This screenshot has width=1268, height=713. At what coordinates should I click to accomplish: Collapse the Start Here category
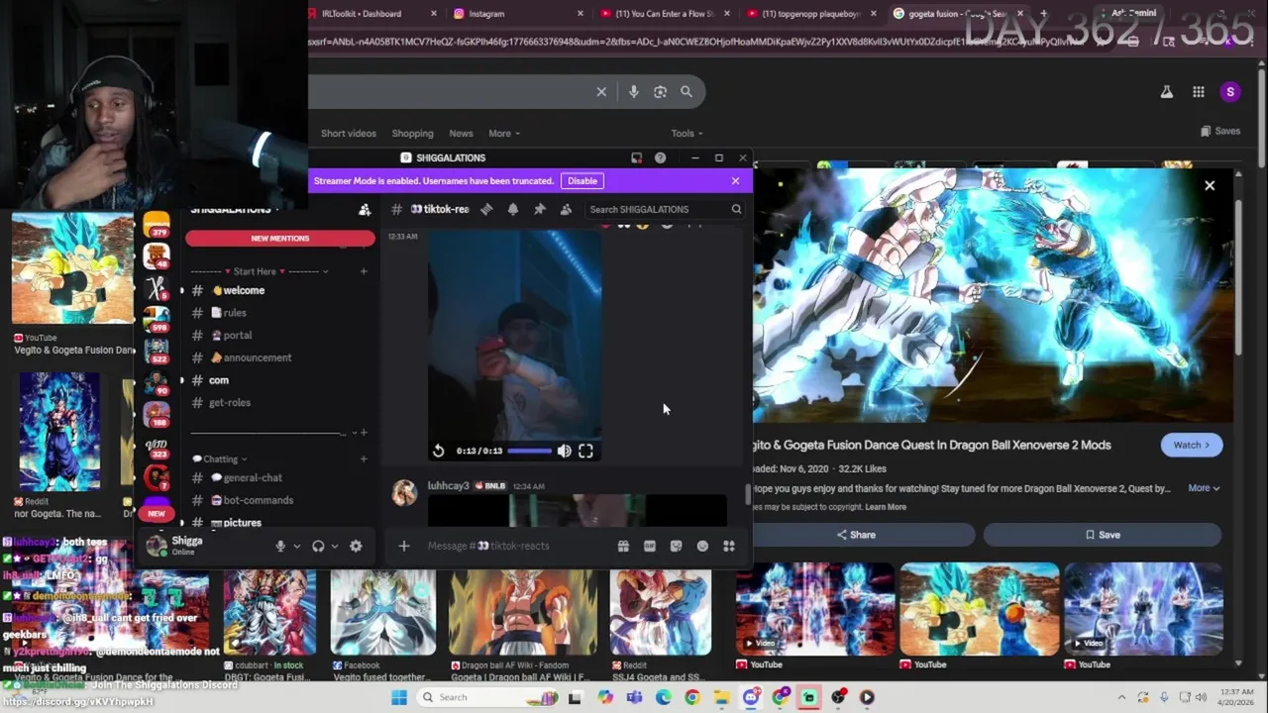[260, 271]
